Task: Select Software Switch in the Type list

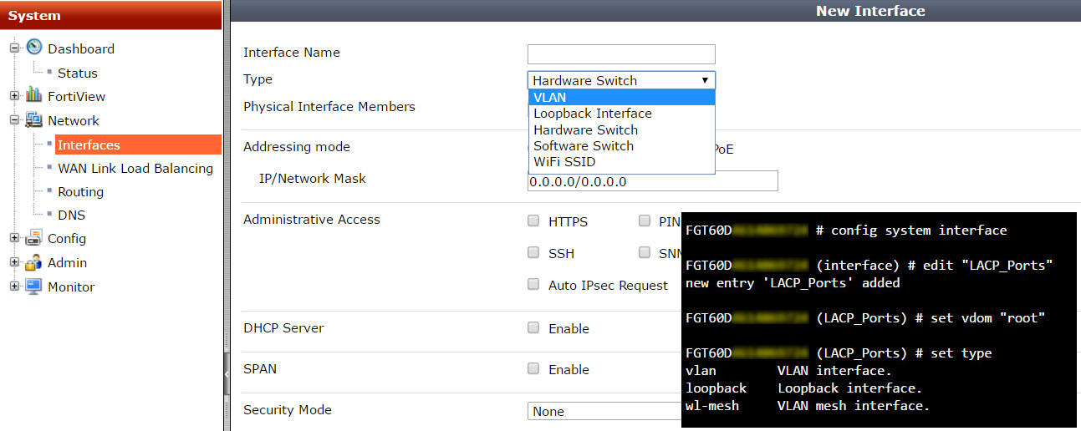Action: [584, 145]
